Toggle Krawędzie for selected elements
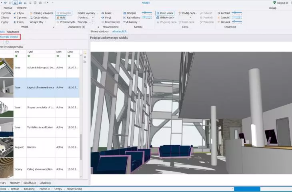292x192 pixels. point(64,13)
